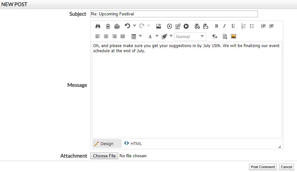The image size is (297, 172).
Task: Switch to the Design view tab
Action: click(x=104, y=143)
